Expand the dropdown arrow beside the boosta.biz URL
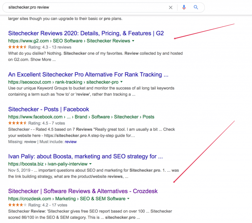Viewport: 252px width, 223px height. [91, 164]
